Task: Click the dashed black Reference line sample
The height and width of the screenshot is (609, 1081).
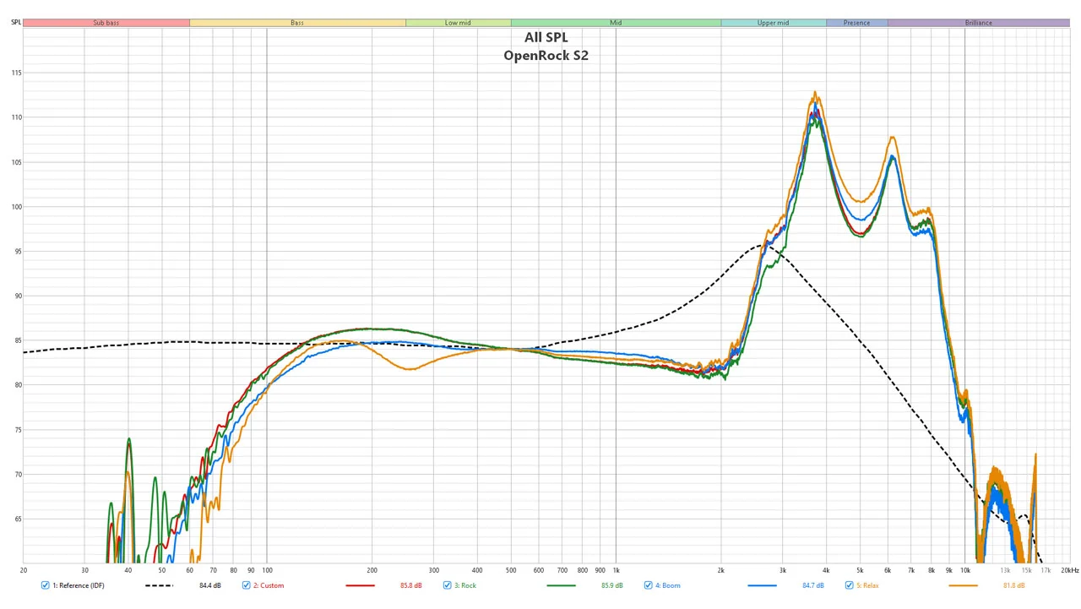Action: point(159,585)
